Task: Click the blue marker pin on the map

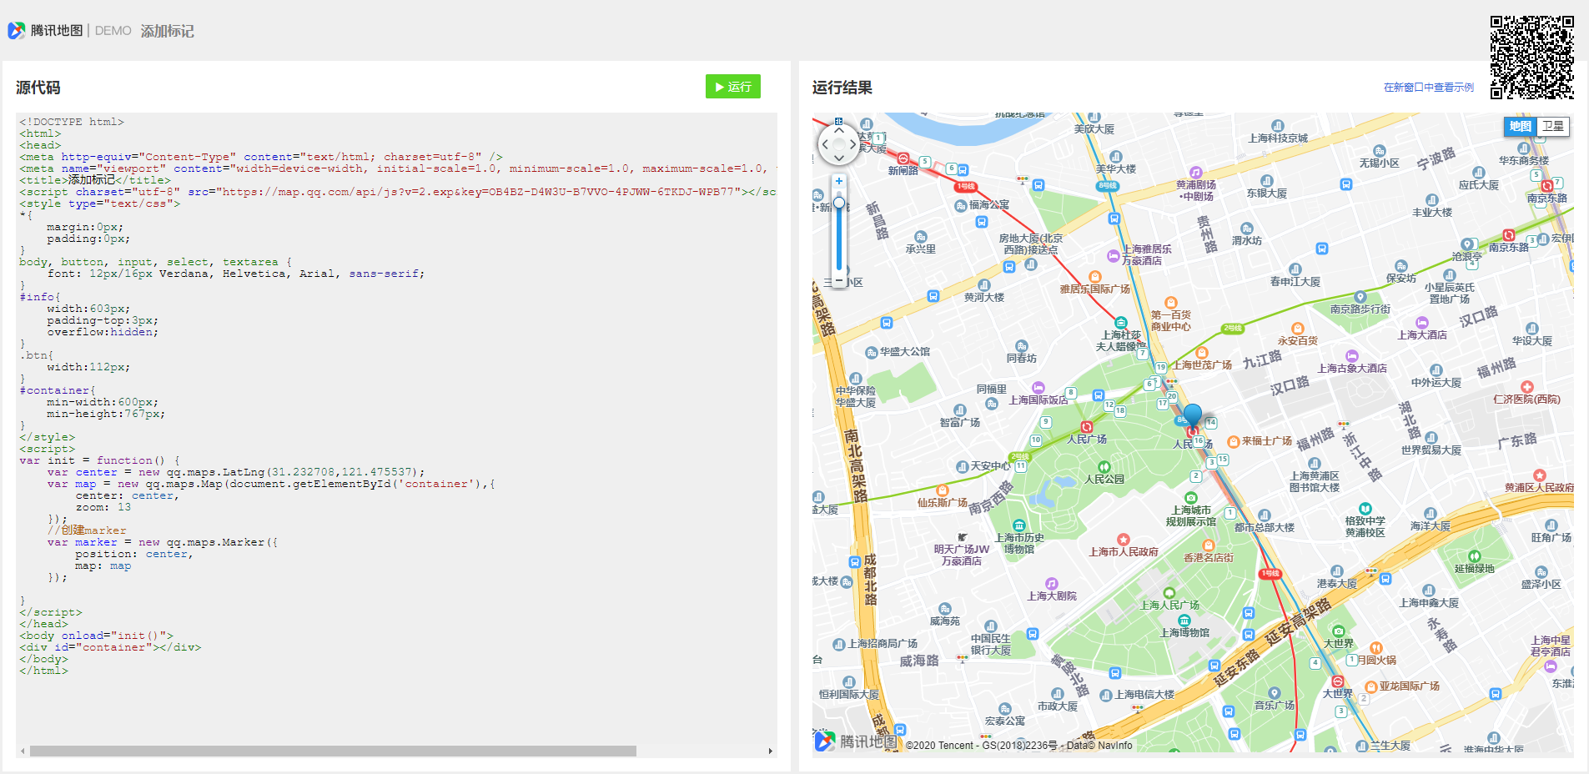Action: [x=1193, y=416]
